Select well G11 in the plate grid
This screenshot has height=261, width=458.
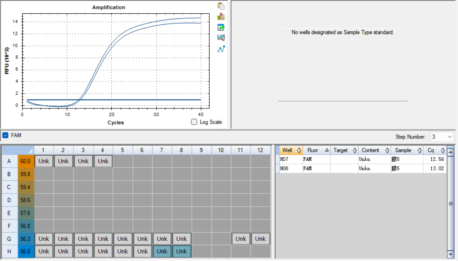(241, 239)
